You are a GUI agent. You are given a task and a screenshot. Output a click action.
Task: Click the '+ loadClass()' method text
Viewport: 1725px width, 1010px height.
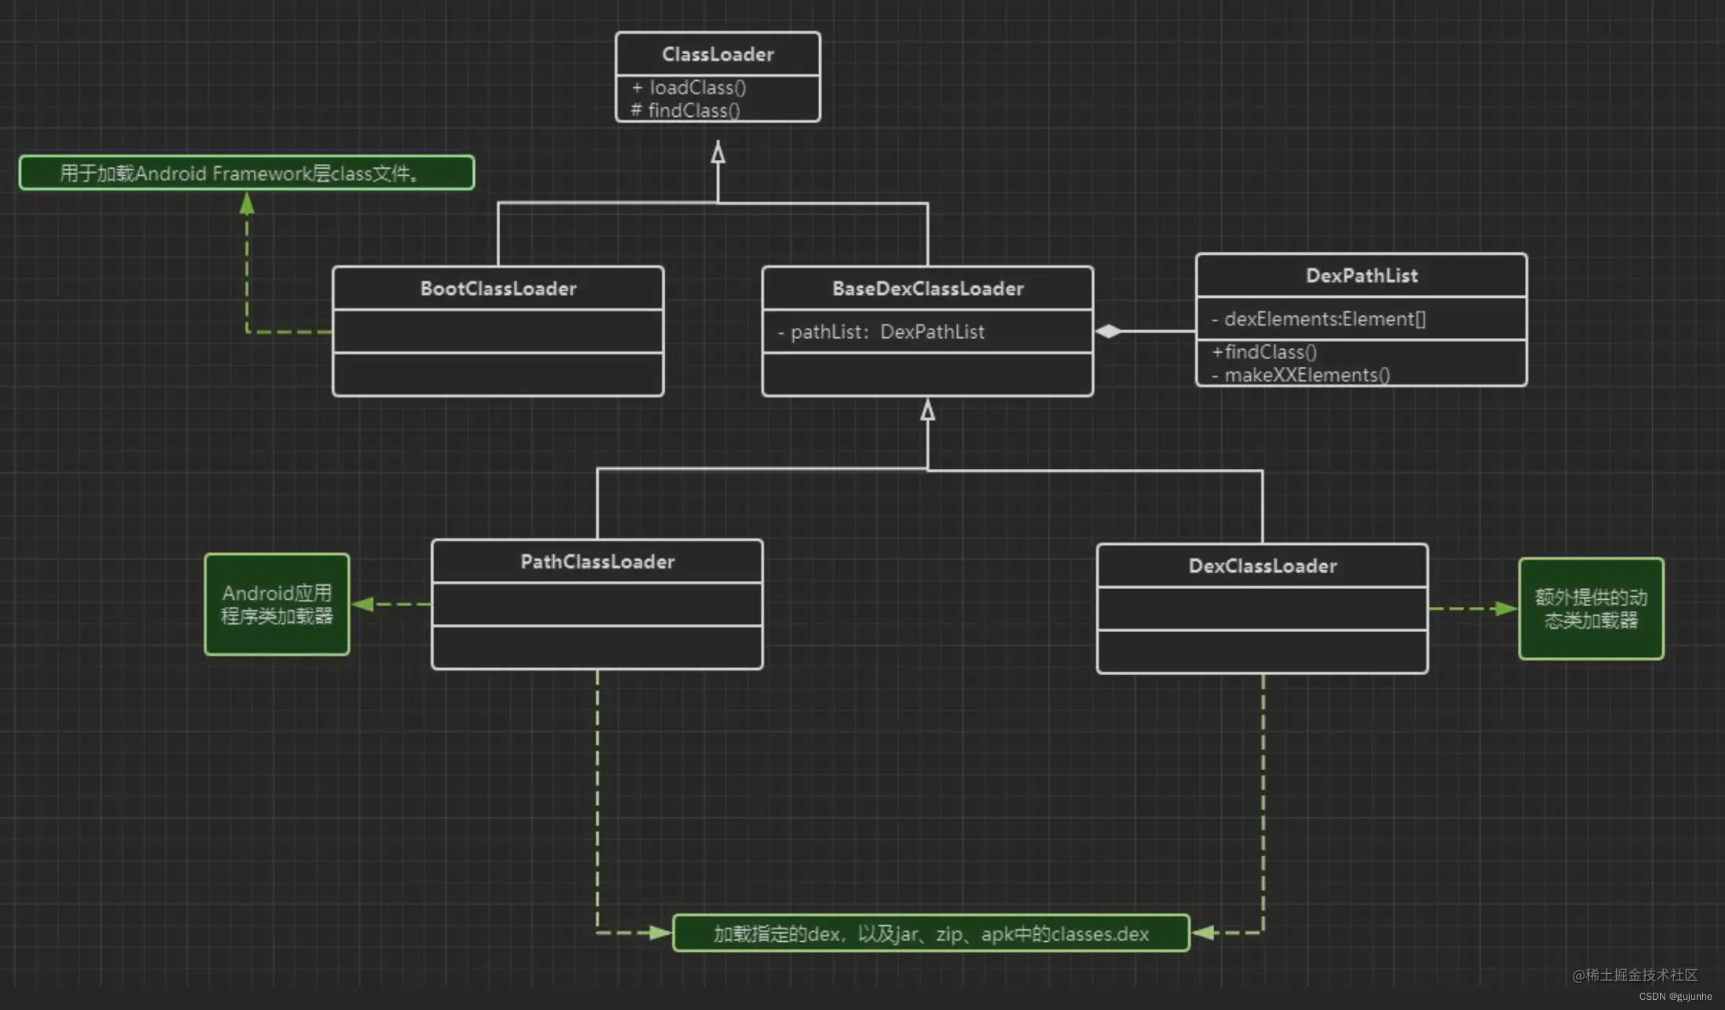pyautogui.click(x=689, y=88)
